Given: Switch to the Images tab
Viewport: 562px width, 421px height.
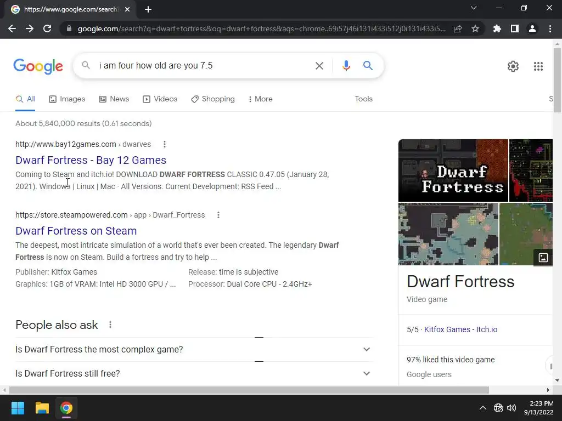Looking at the screenshot, I should 67,99.
